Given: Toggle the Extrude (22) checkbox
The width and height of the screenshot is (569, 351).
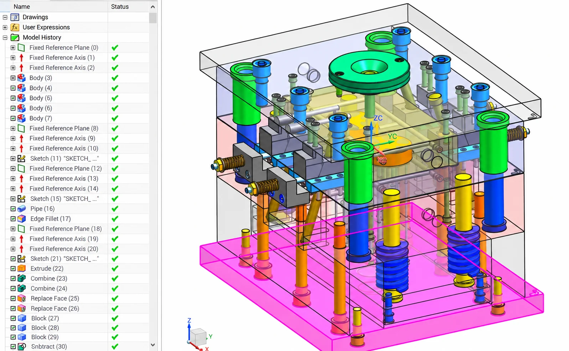Looking at the screenshot, I should point(13,268).
